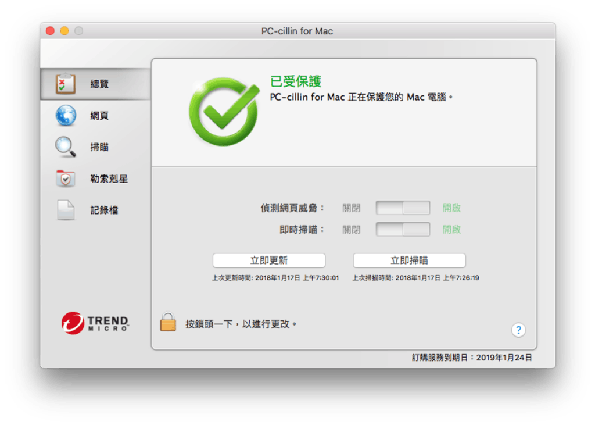Click the green checkmark protected status icon

pos(224,111)
